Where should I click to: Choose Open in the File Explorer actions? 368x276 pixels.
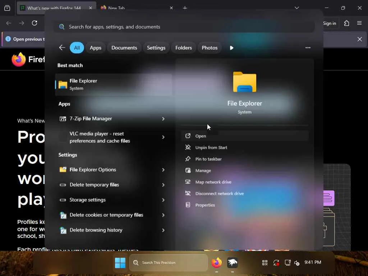[x=244, y=136]
